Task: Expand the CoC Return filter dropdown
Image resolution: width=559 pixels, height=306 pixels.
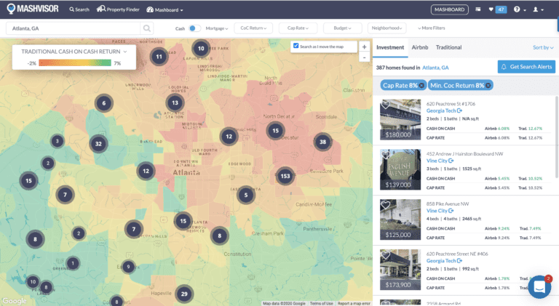Action: click(255, 28)
